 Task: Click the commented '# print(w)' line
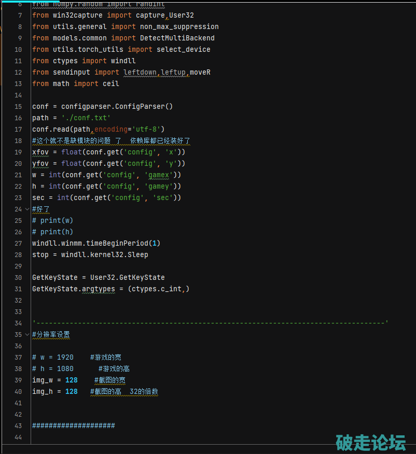(52, 220)
